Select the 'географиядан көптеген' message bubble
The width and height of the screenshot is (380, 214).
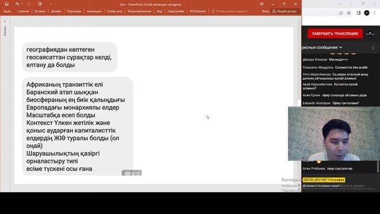point(70,57)
